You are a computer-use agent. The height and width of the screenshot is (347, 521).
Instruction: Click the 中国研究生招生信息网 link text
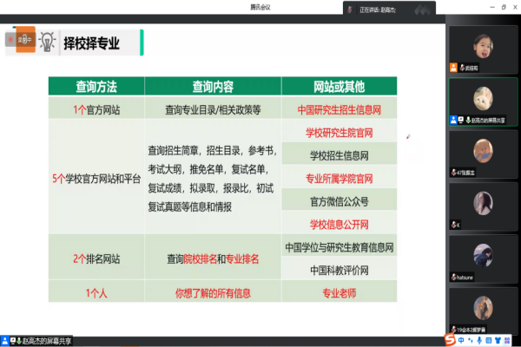pos(340,110)
